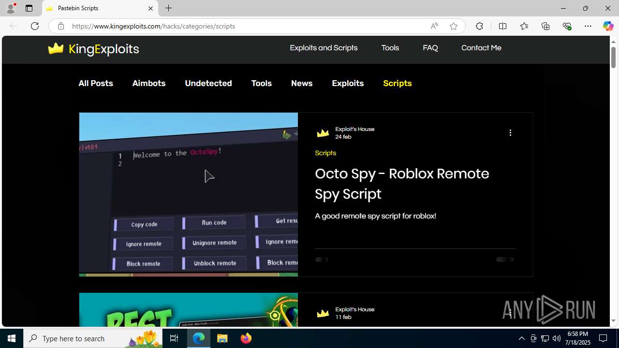Select the News category
The height and width of the screenshot is (348, 619).
tap(302, 83)
